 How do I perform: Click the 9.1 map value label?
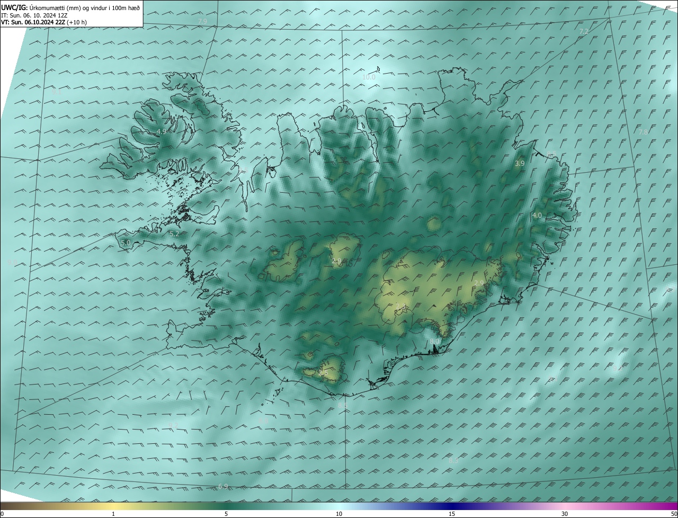pos(57,92)
